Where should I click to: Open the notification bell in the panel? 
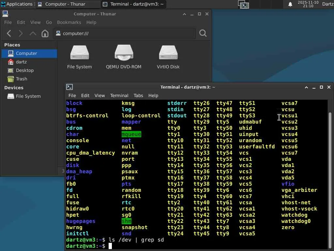click(x=290, y=4)
